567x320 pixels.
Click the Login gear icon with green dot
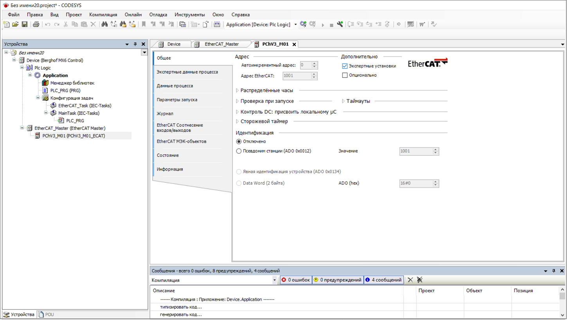(x=303, y=24)
